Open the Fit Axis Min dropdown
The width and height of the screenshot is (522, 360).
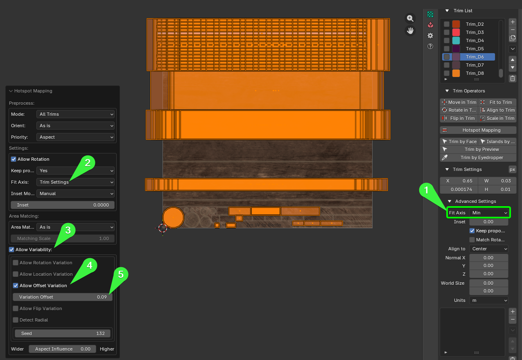[489, 213]
